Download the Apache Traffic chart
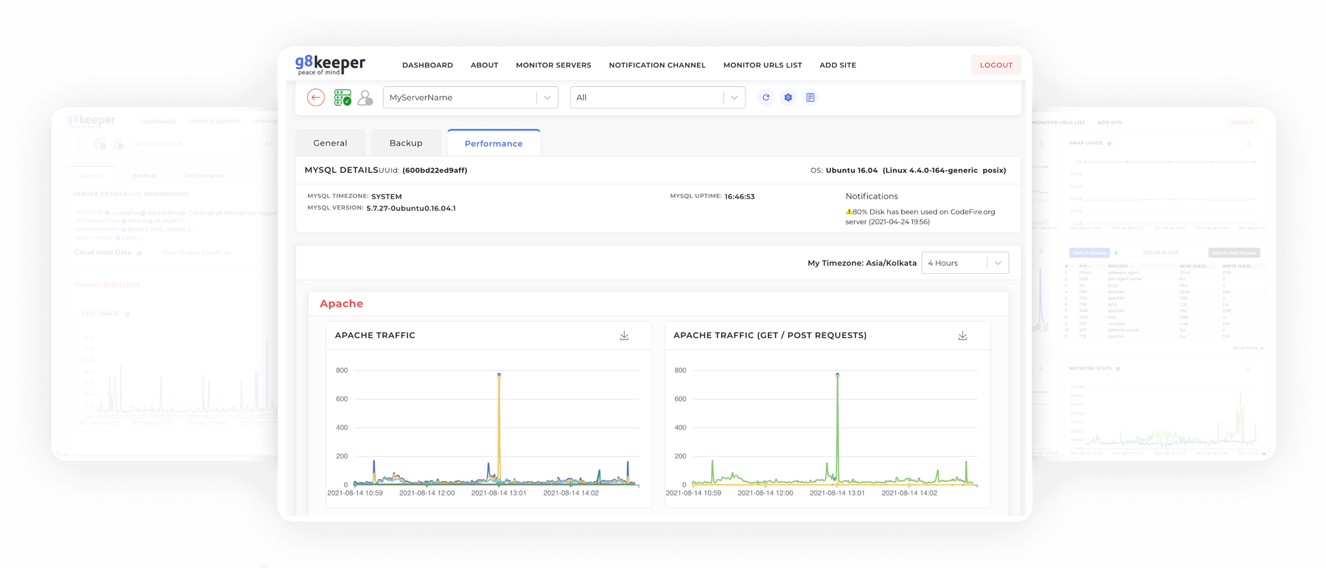Viewport: 1326px width, 568px height. [x=624, y=336]
